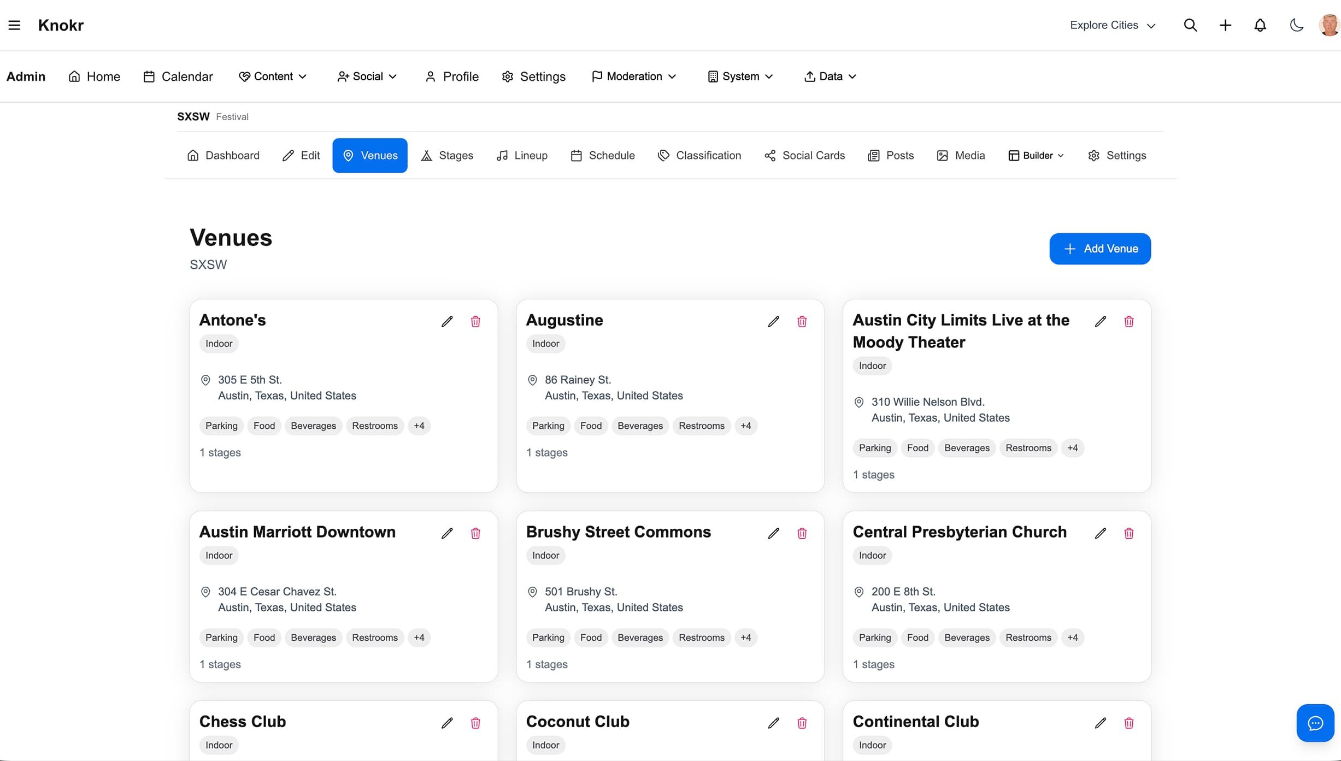This screenshot has height=761, width=1341.
Task: Open the Dashboard tab for SXSW
Action: (x=223, y=155)
